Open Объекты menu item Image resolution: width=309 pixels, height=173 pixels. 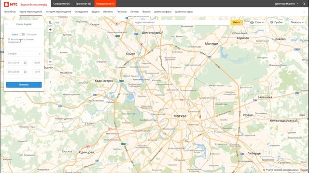(x=108, y=12)
